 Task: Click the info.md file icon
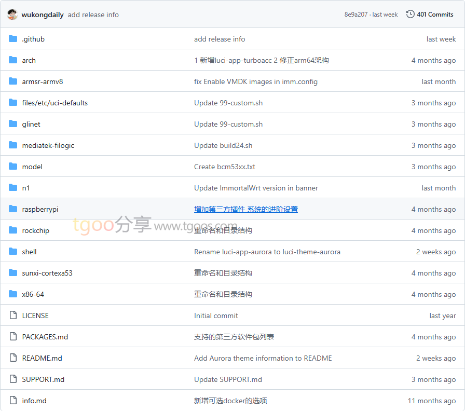(13, 401)
